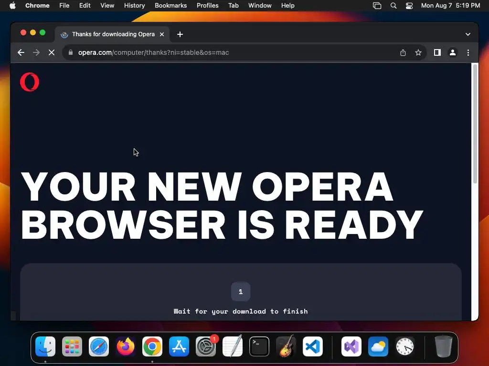489x366 pixels.
Task: Open Launchpad from the dock
Action: point(72,346)
